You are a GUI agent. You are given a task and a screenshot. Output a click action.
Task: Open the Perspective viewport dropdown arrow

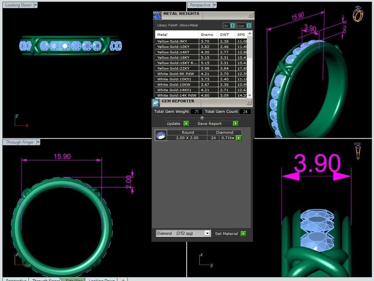pos(215,5)
